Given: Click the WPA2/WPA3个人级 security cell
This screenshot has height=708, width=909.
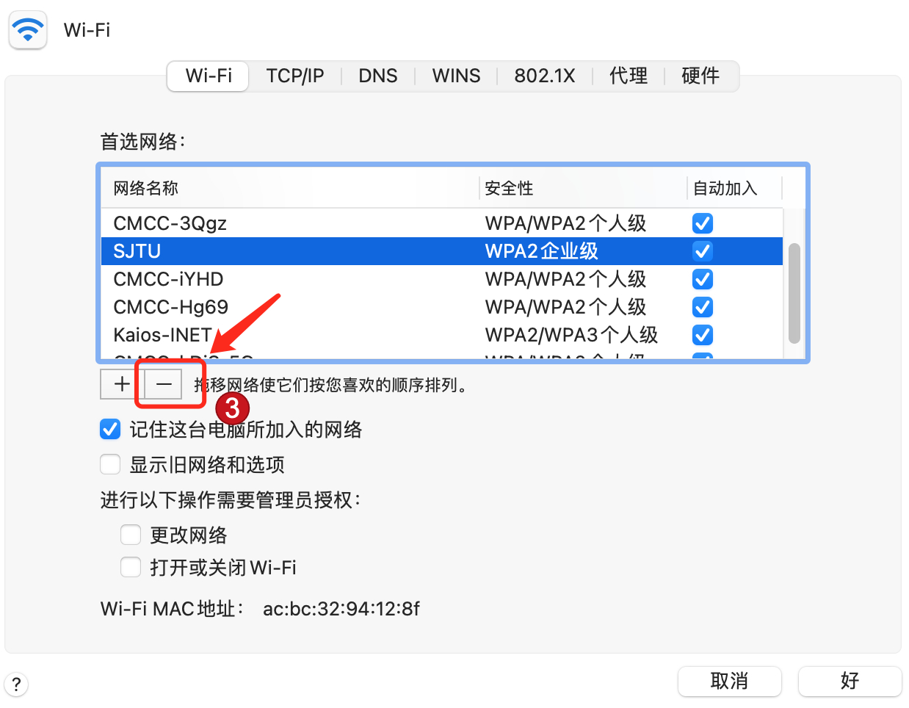Looking at the screenshot, I should click(x=571, y=335).
